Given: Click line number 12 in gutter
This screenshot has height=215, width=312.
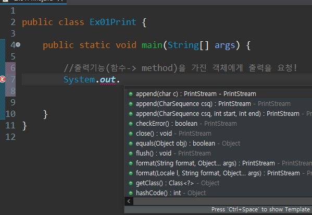Looking at the screenshot, I should (10, 137).
